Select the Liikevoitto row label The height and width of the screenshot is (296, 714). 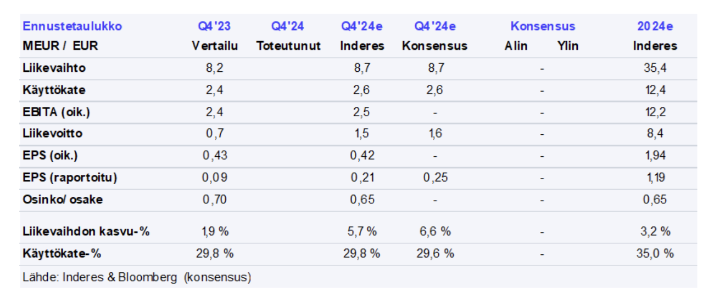coord(53,133)
